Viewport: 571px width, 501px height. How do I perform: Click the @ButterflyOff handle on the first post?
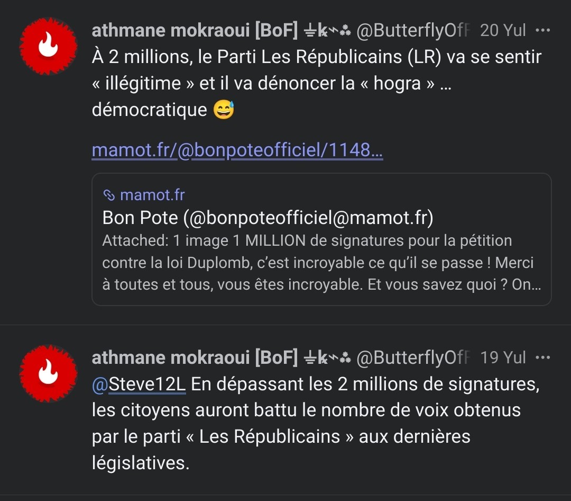[x=414, y=31]
